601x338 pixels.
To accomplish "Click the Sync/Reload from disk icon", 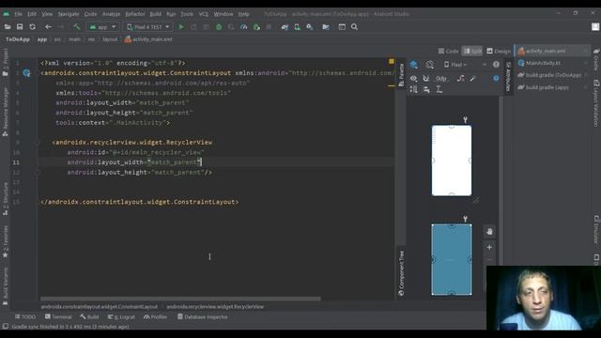I will [x=32, y=27].
